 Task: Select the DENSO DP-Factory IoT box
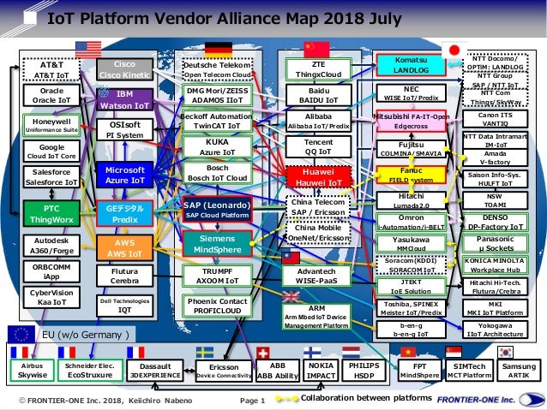tap(495, 222)
